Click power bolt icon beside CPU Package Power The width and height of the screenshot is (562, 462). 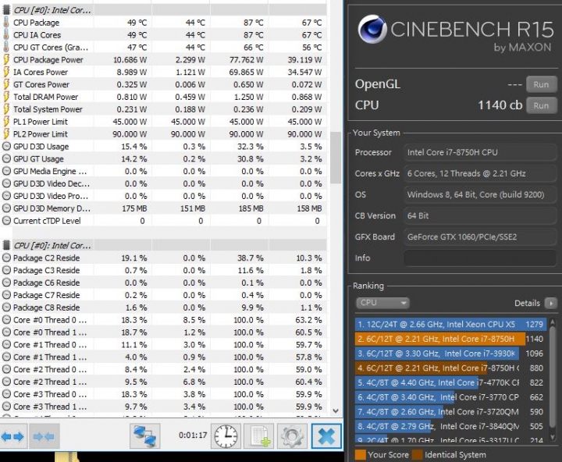tap(6, 59)
